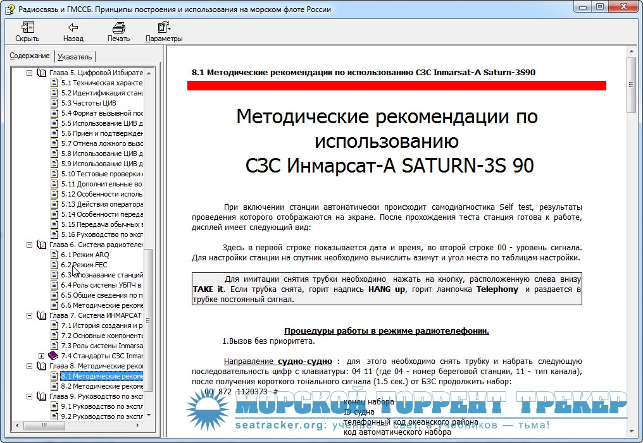Click the article pane scrollbar thumb

(631, 85)
